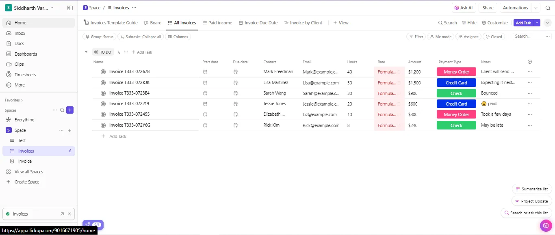
Task: Open the TO DO group ellipsis menu
Action: tap(126, 52)
